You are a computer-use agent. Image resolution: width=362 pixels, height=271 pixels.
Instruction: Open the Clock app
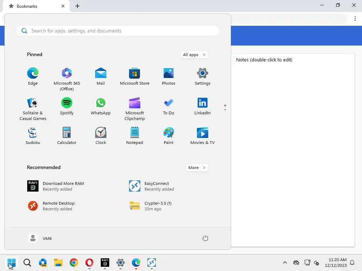pyautogui.click(x=101, y=136)
